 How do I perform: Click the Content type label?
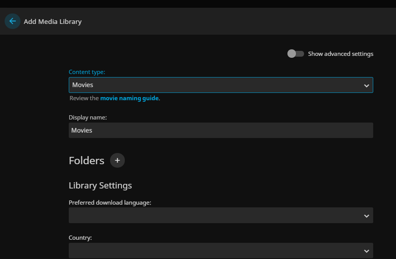coord(87,72)
